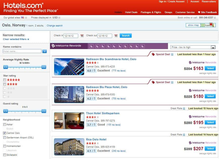Open the Hotel Deals tab
219x159 pixels.
[131, 12]
